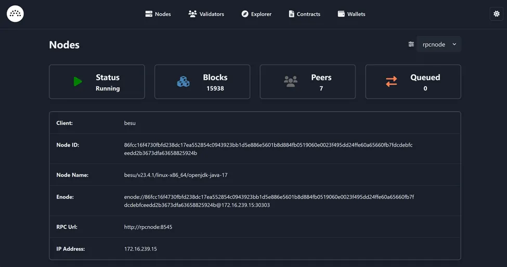The height and width of the screenshot is (267, 507).
Task: Click the blue cubes Blocks icon
Action: pos(184,82)
